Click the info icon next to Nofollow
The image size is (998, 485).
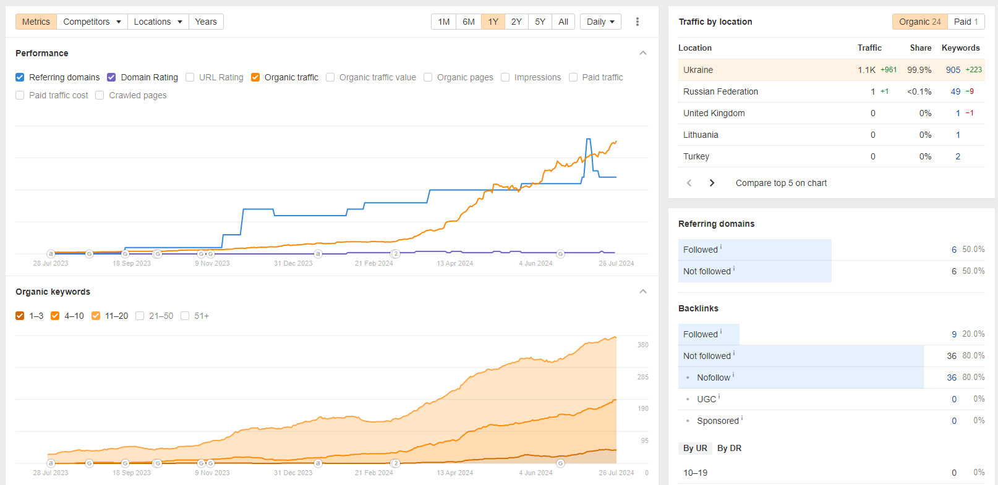pos(733,375)
